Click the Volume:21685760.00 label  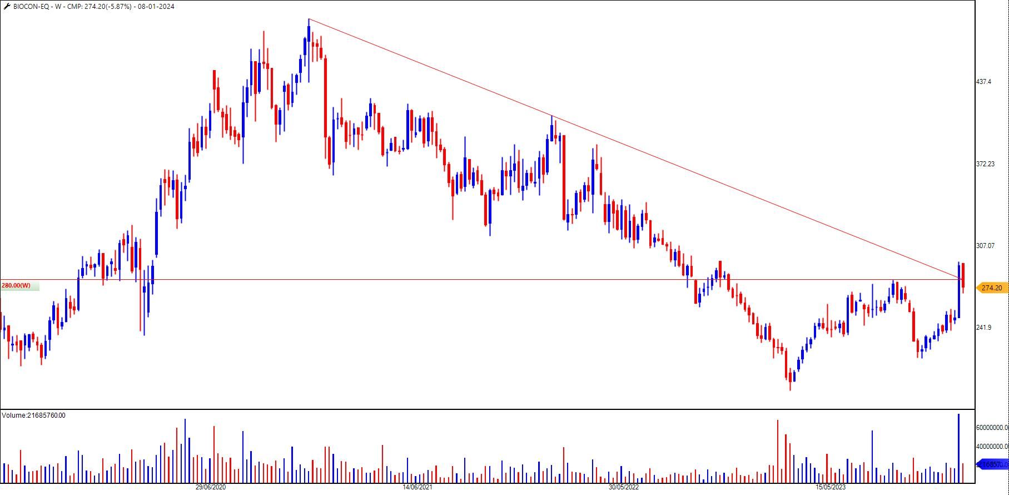[x=33, y=415]
